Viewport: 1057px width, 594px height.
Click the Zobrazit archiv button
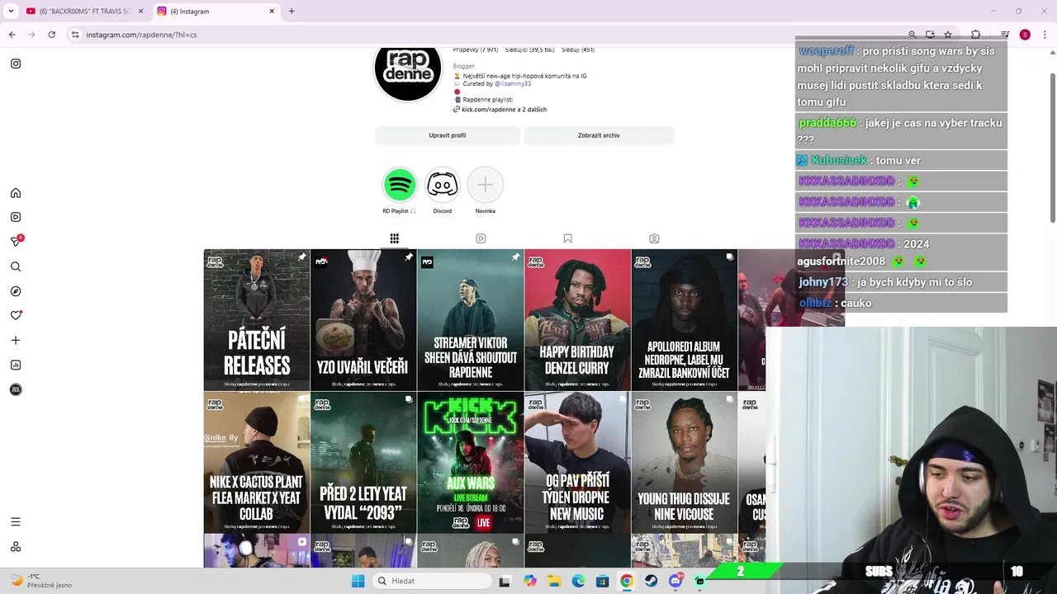pyautogui.click(x=599, y=135)
